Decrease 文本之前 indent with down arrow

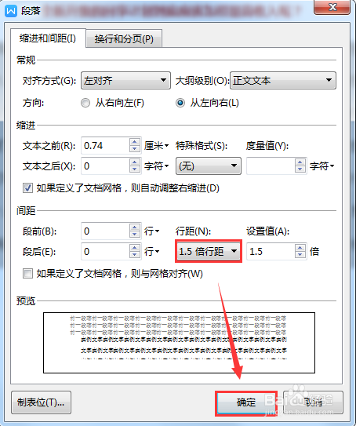click(135, 149)
